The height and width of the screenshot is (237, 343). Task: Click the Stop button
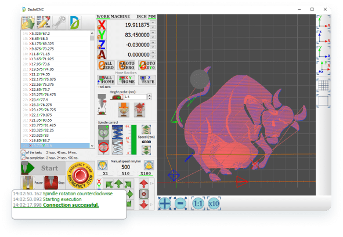(x=55, y=183)
